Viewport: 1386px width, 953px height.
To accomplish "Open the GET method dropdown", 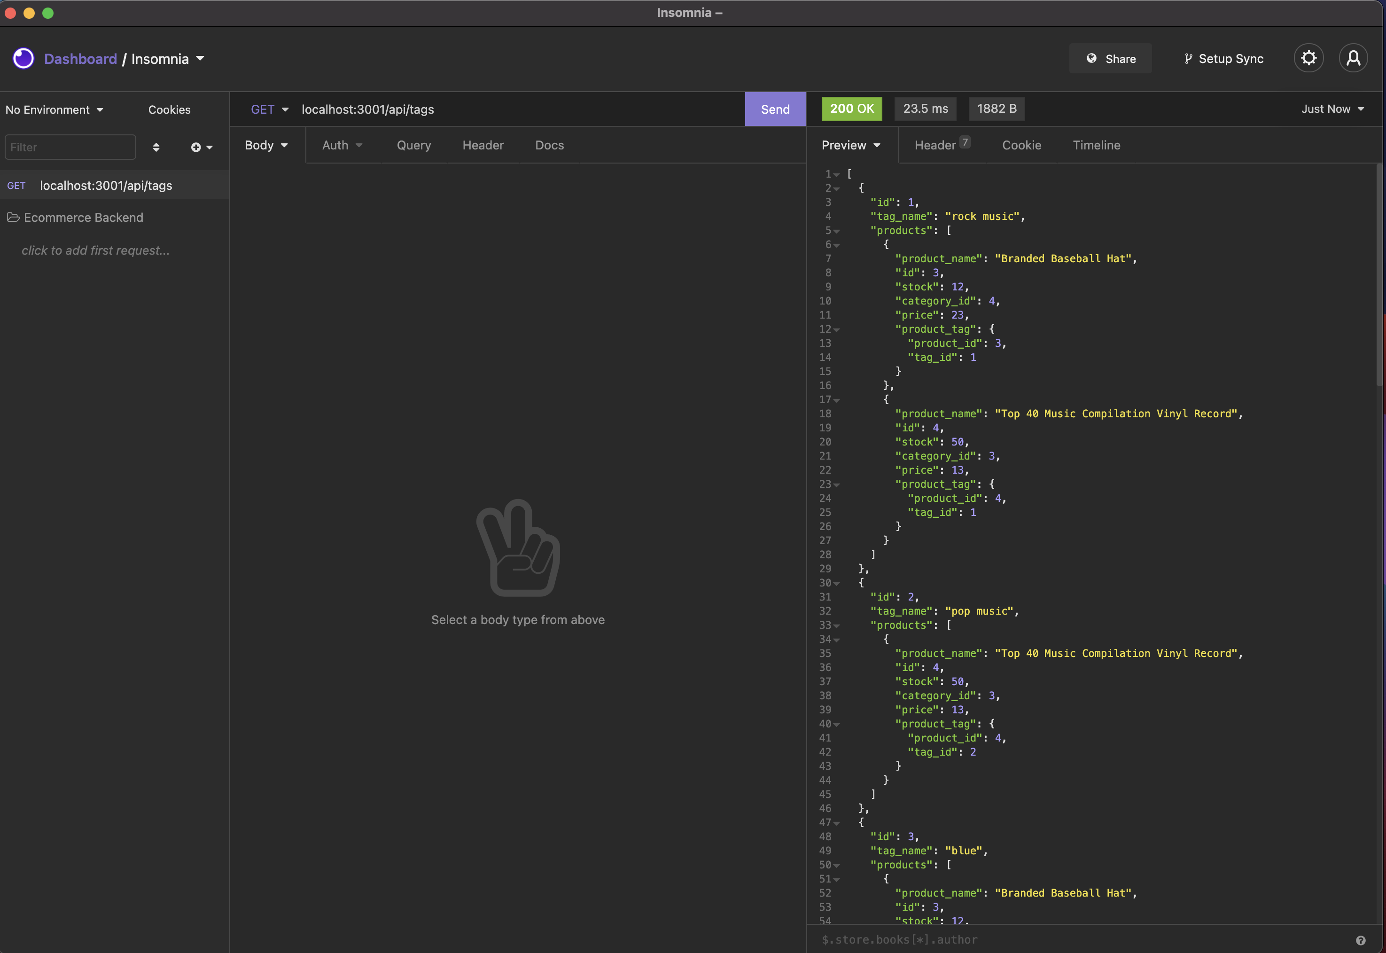I will pos(270,109).
